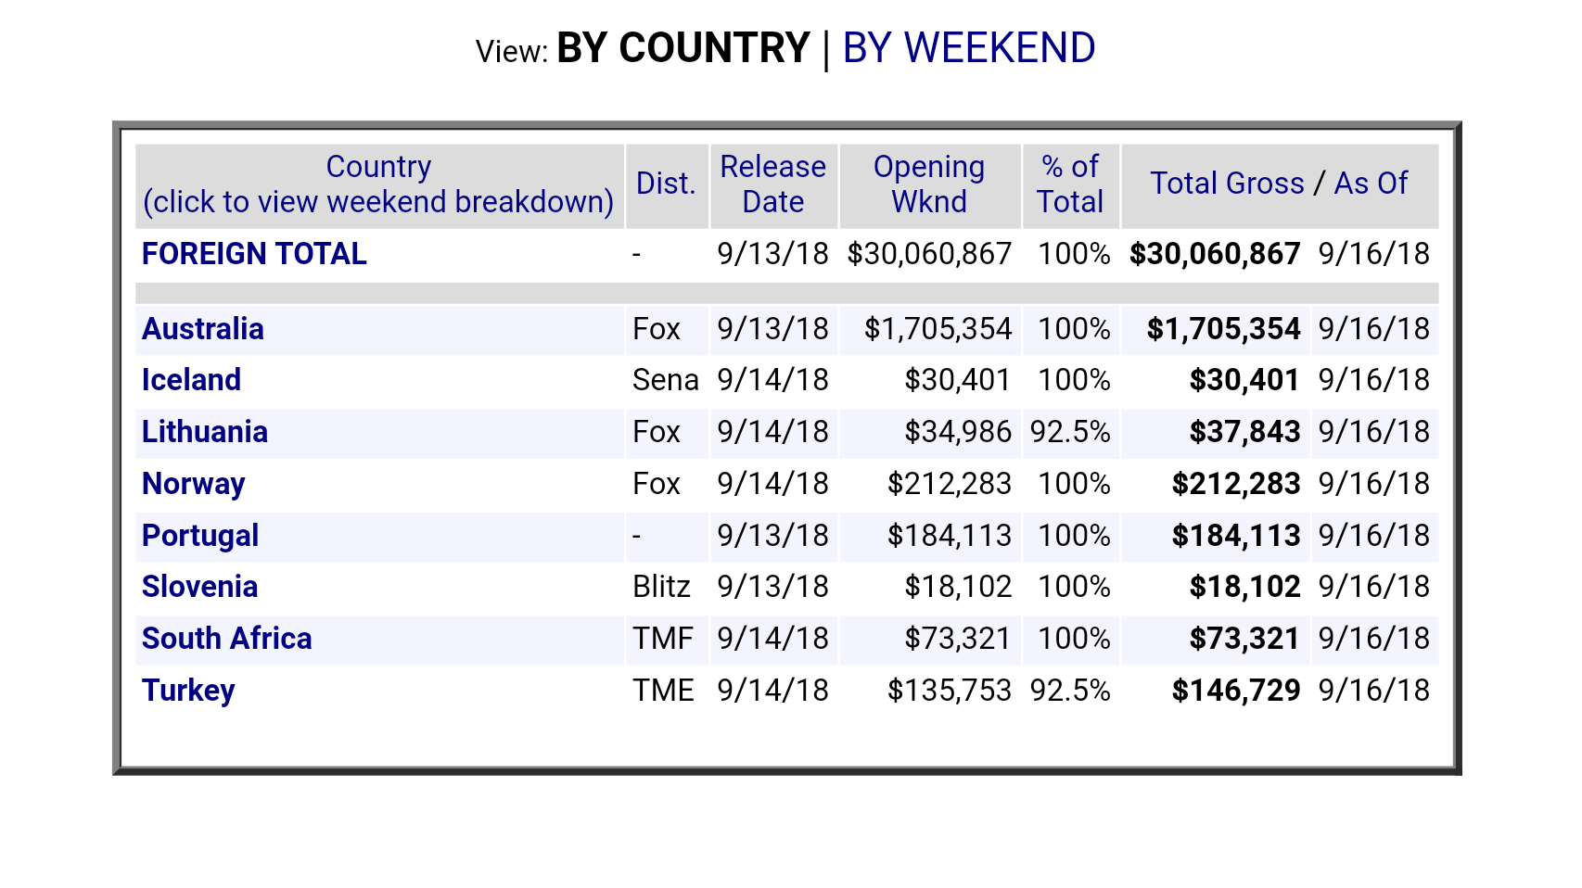The height and width of the screenshot is (888, 1582).
Task: Open the FOREIGN TOTAL breakdown link
Action: pos(254,254)
